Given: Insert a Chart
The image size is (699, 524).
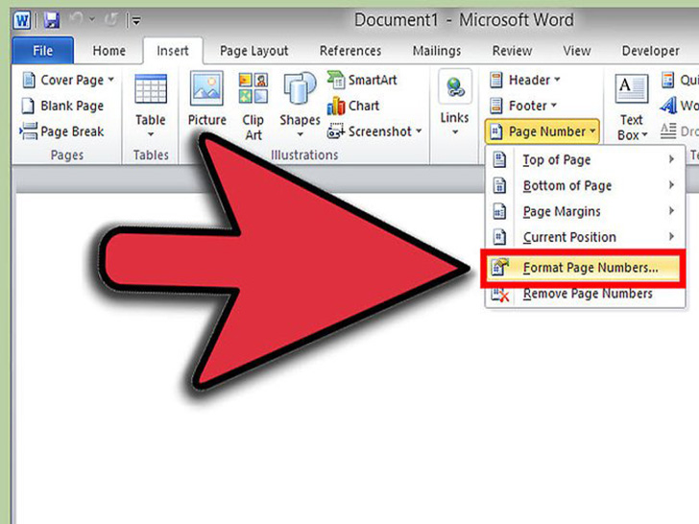Looking at the screenshot, I should pyautogui.click(x=353, y=106).
